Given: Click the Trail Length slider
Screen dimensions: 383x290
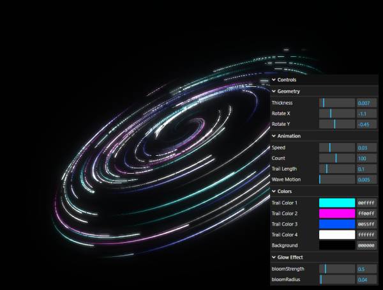Looking at the screenshot, I should (336, 169).
